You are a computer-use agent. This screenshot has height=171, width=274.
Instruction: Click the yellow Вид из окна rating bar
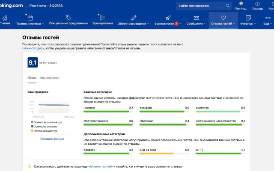pos(164,153)
